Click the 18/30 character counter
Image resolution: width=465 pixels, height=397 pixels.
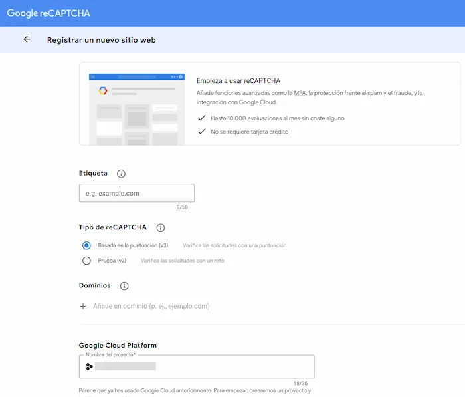click(x=300, y=383)
